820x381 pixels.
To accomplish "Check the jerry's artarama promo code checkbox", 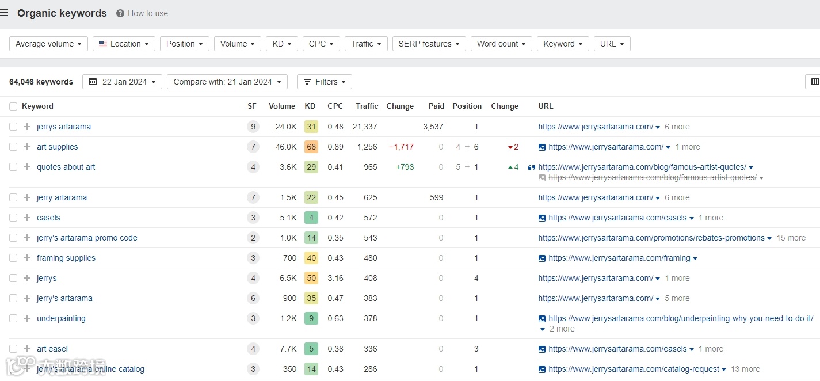I will point(13,238).
